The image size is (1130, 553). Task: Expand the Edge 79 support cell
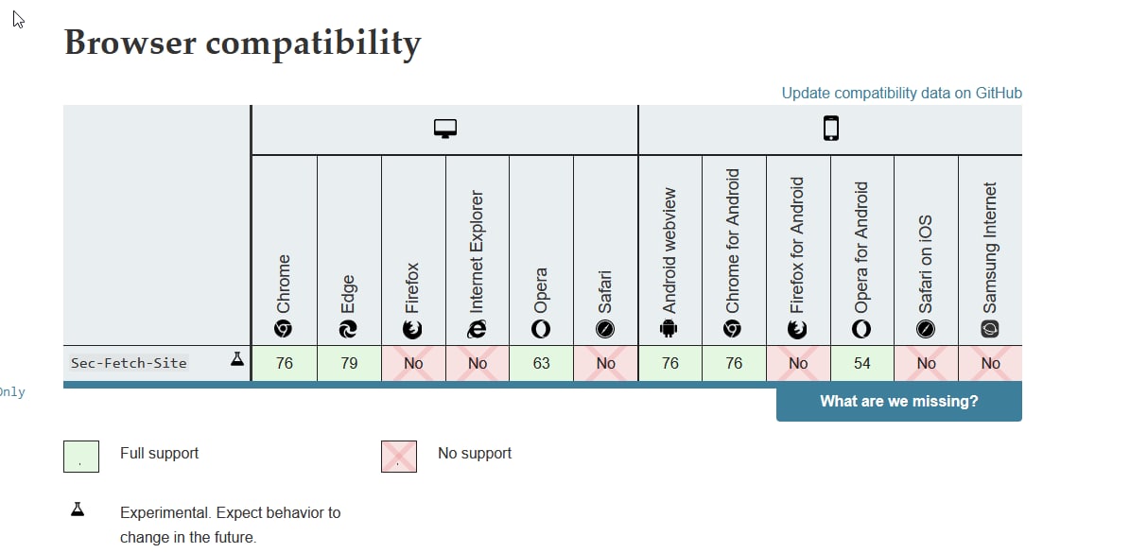pyautogui.click(x=349, y=363)
